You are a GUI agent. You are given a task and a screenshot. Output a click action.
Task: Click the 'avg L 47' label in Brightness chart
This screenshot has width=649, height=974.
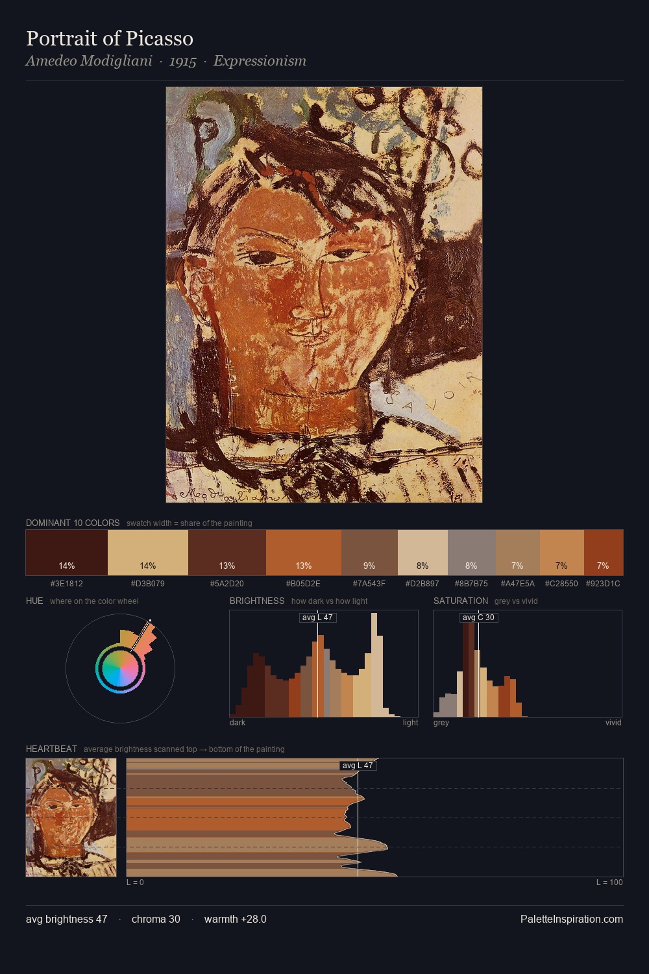[317, 618]
